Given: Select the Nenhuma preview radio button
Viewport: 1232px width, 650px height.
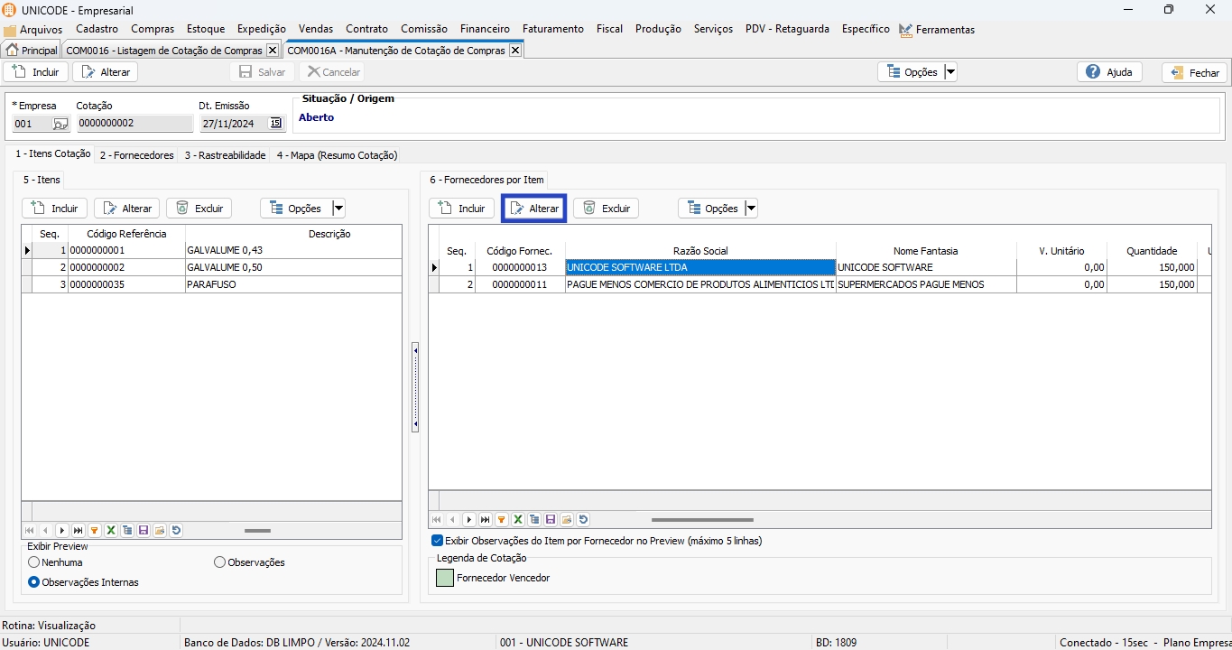Looking at the screenshot, I should (34, 562).
